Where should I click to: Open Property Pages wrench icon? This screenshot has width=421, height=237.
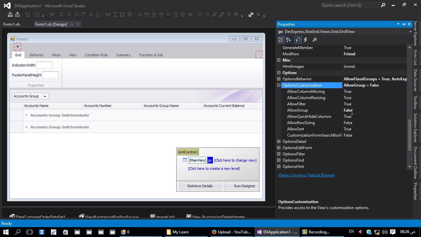point(315,40)
